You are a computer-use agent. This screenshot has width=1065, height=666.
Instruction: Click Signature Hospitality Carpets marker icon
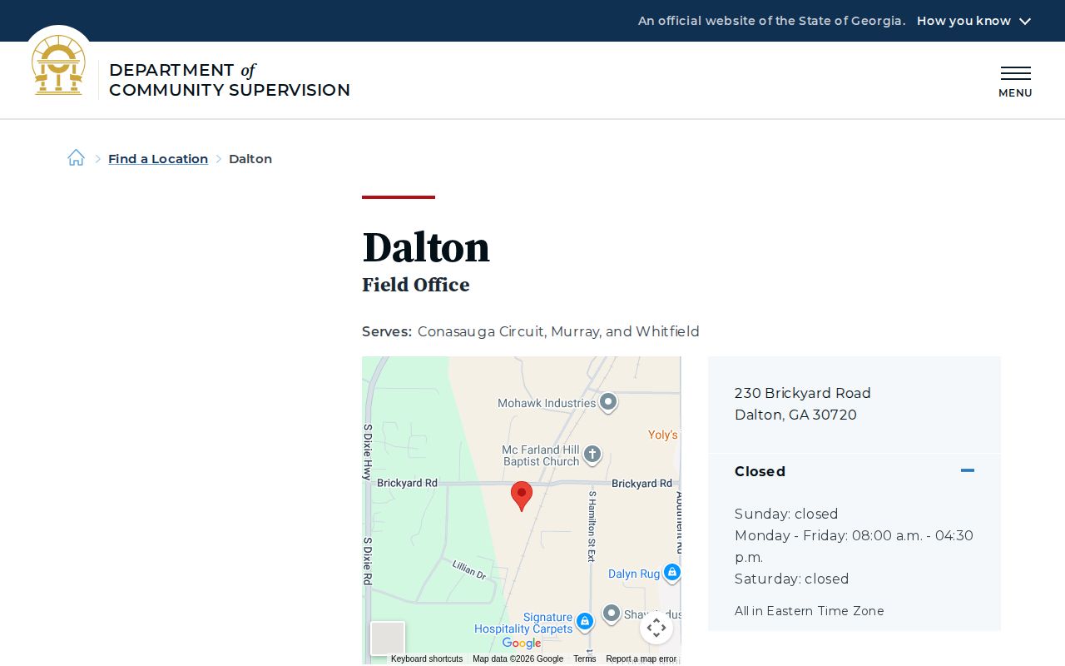[x=584, y=621]
